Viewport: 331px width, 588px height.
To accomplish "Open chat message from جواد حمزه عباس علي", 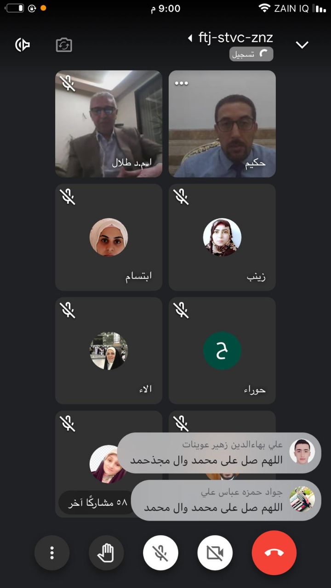I will click(226, 500).
